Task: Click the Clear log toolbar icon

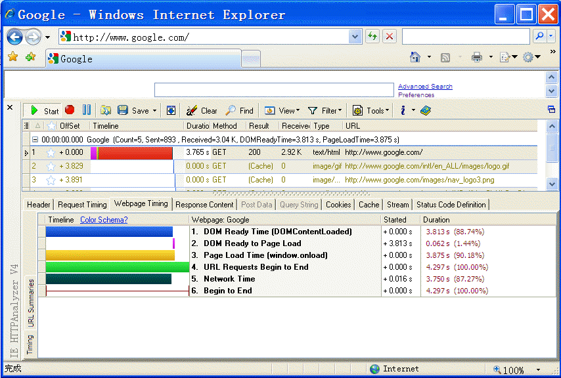Action: (201, 111)
